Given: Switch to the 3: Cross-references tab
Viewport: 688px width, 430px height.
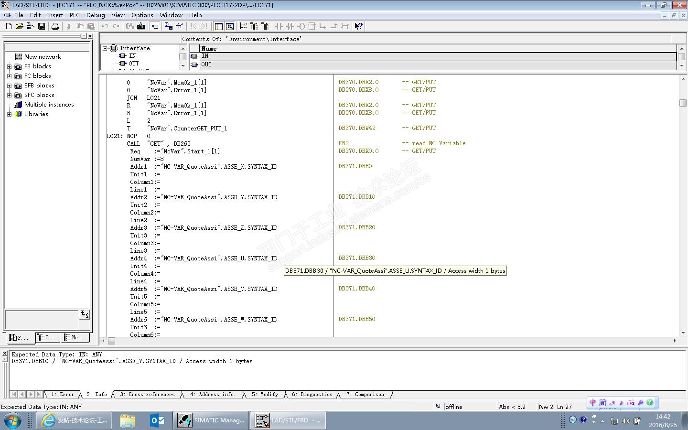Looking at the screenshot, I should click(147, 395).
